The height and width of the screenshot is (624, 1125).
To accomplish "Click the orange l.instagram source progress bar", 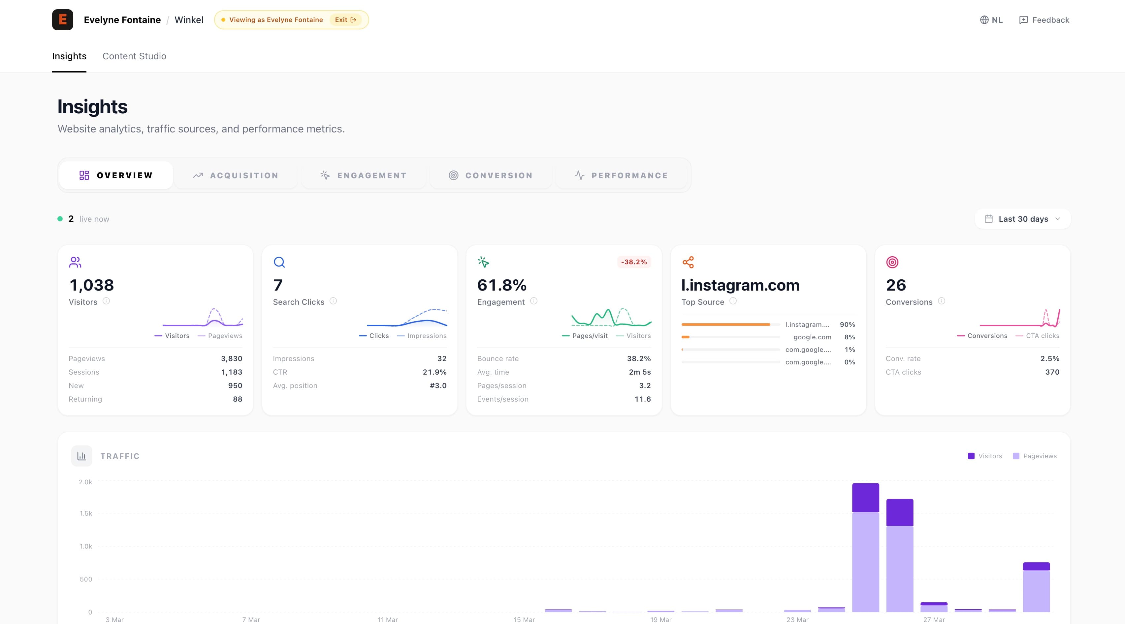I will point(726,325).
